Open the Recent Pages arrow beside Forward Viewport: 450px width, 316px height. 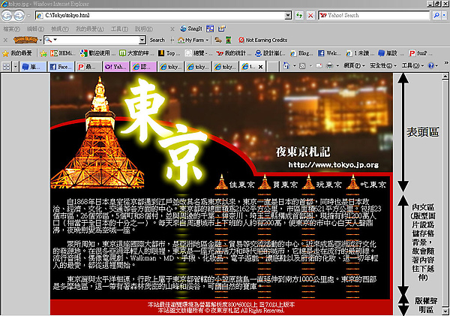28,16
